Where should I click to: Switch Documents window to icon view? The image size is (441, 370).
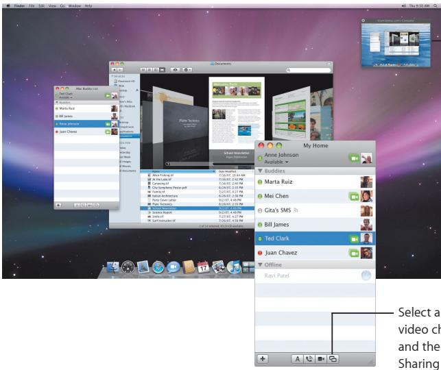click(143, 70)
